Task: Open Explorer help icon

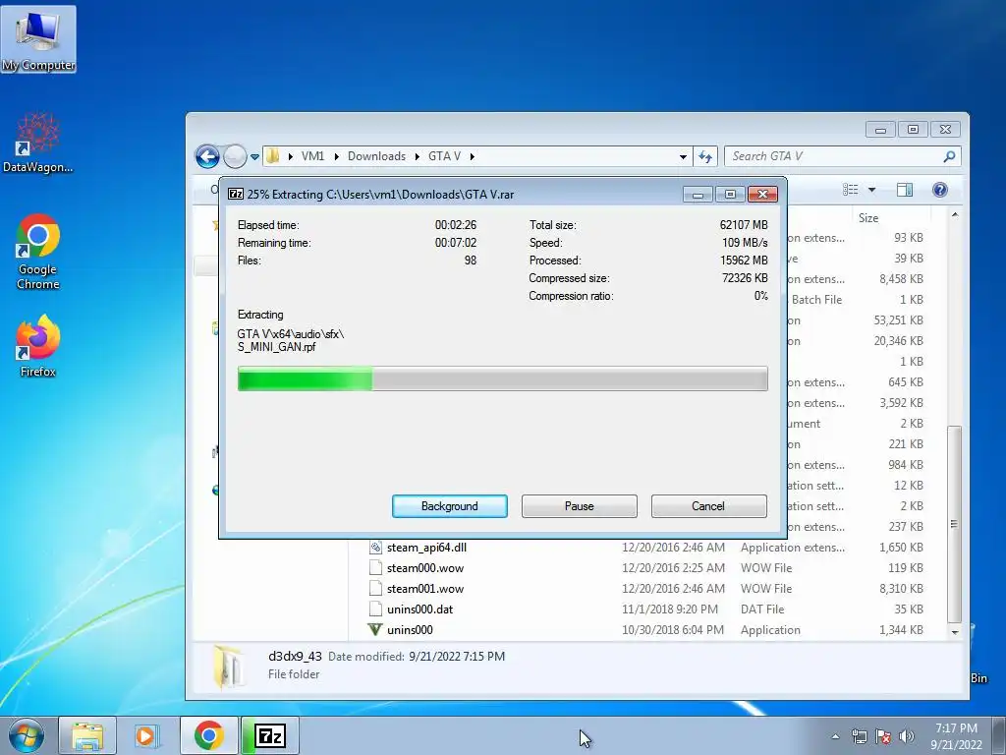Action: click(940, 190)
